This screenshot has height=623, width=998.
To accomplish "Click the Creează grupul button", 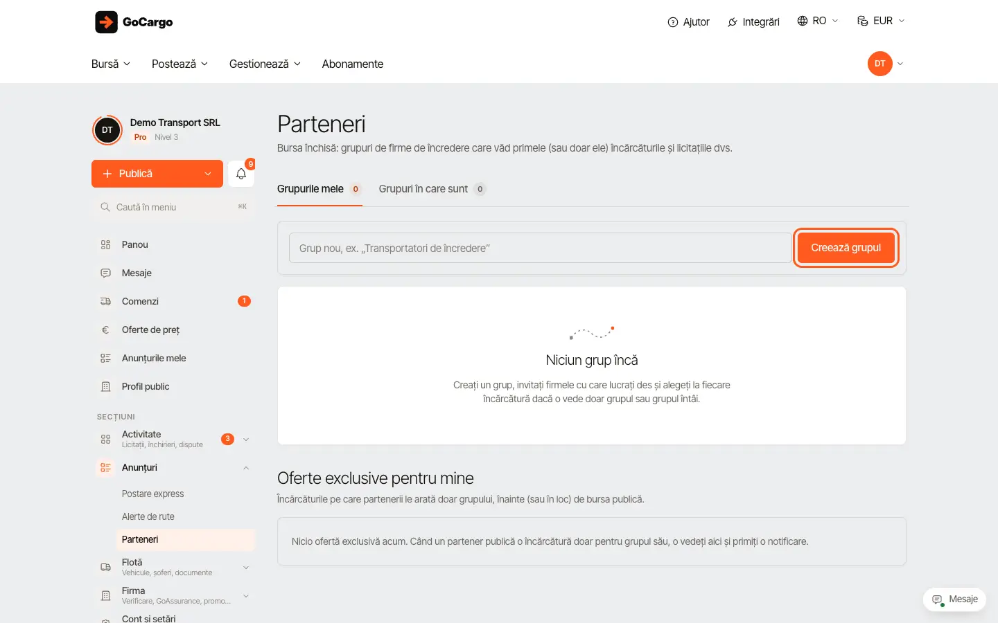I will click(x=846, y=248).
